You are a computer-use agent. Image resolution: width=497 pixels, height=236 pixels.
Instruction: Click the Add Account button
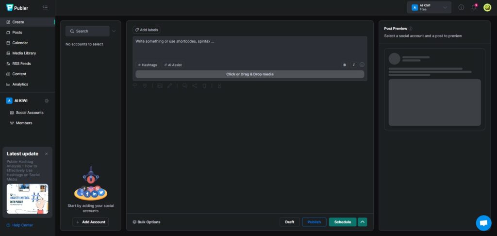click(91, 222)
